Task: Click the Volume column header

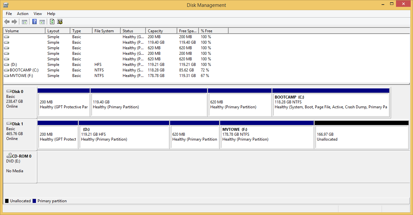Action: coord(24,31)
